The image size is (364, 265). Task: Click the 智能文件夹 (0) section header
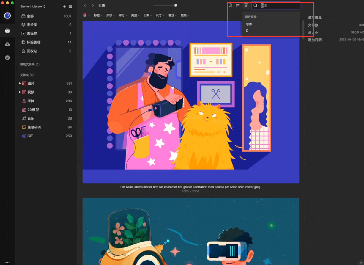click(30, 65)
